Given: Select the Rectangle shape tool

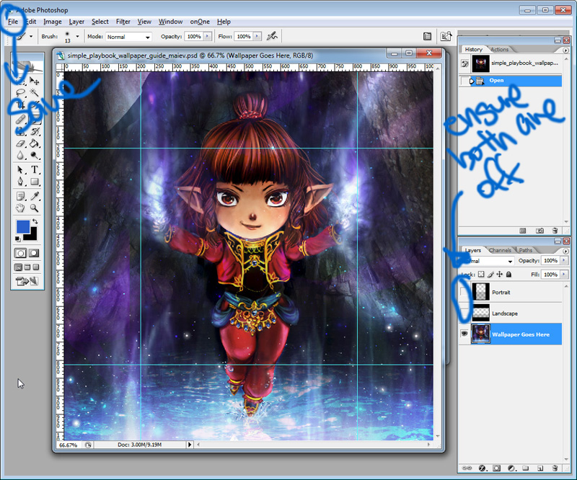Looking at the screenshot, I should (35, 182).
